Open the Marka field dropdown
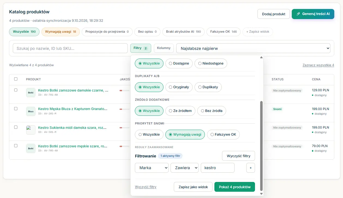This screenshot has height=198, width=343. tap(152, 168)
